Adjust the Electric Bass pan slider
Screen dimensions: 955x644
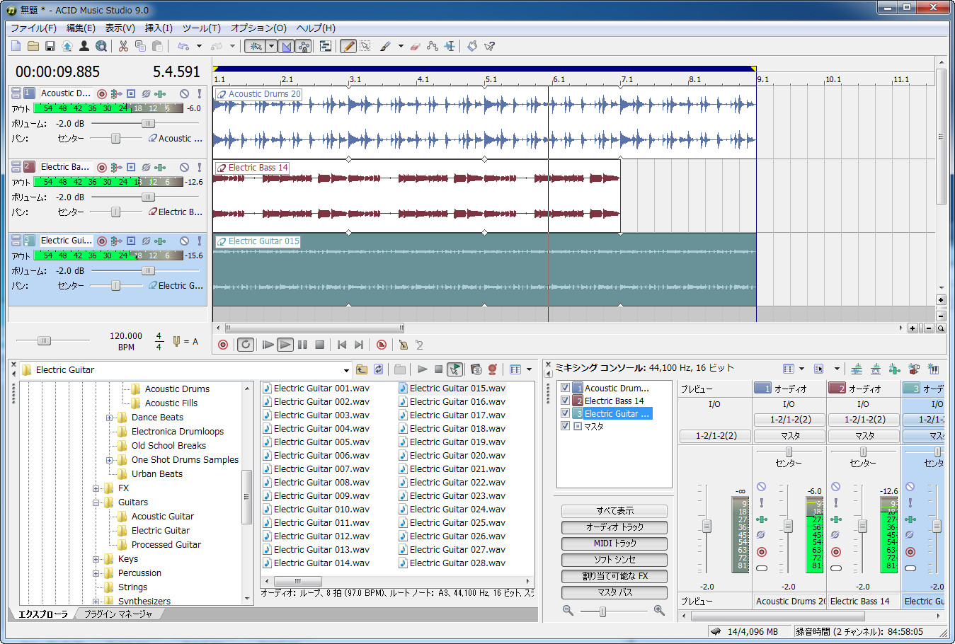tap(115, 212)
